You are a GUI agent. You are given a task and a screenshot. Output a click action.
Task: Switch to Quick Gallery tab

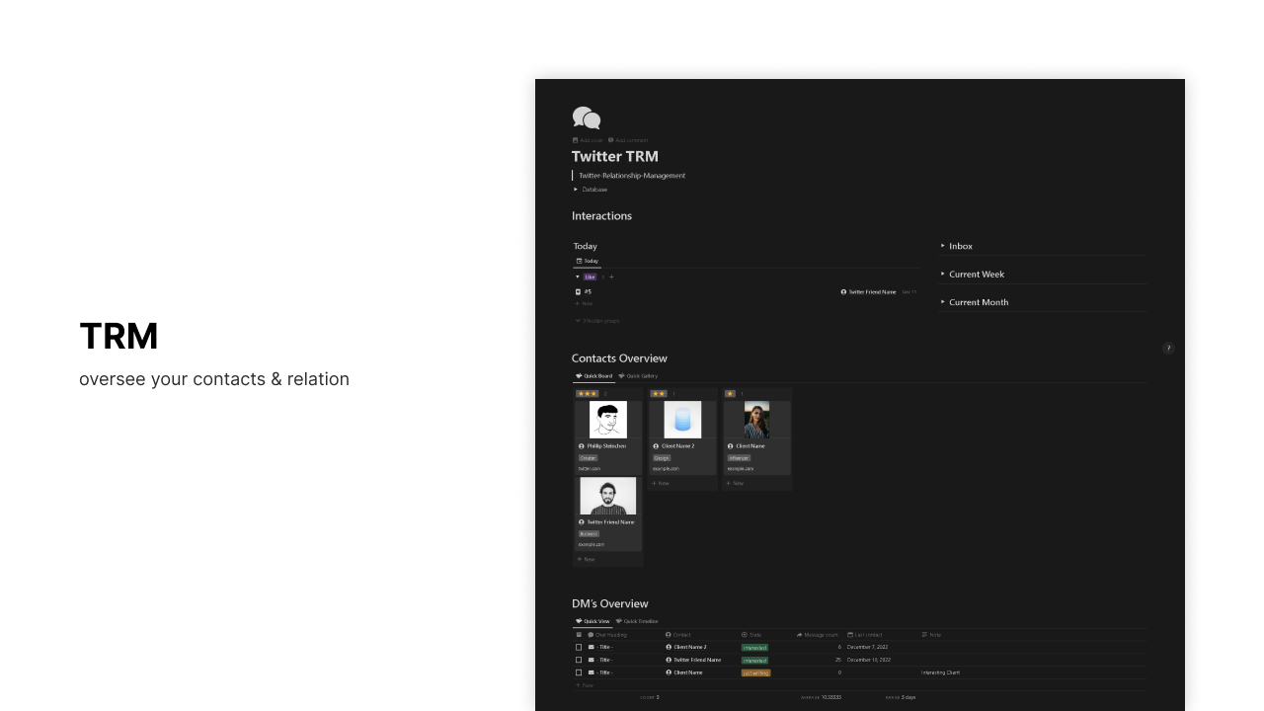tap(638, 376)
